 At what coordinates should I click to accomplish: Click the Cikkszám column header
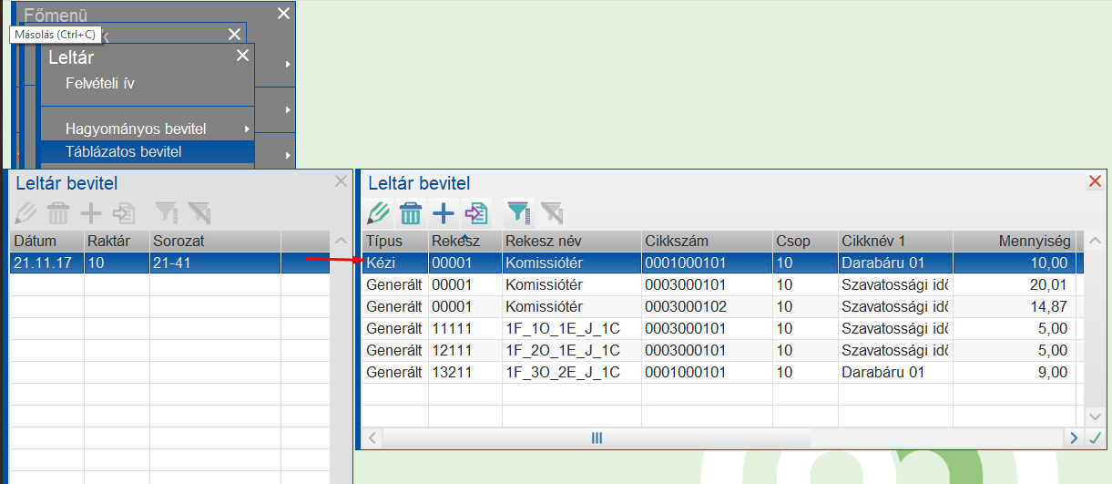click(707, 241)
